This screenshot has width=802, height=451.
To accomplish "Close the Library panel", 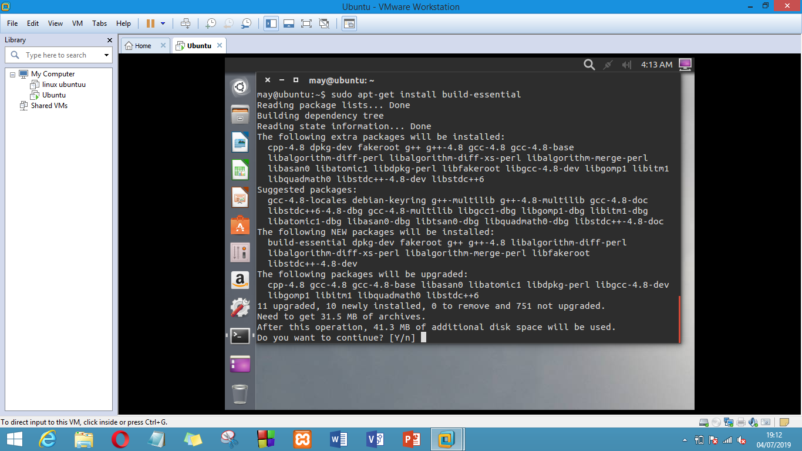I will (x=110, y=40).
